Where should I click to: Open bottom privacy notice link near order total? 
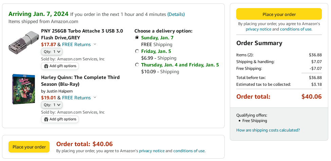click(x=151, y=151)
